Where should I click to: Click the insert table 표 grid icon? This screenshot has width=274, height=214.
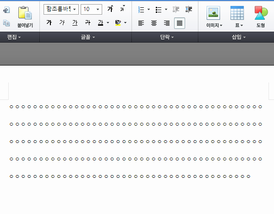click(x=237, y=13)
